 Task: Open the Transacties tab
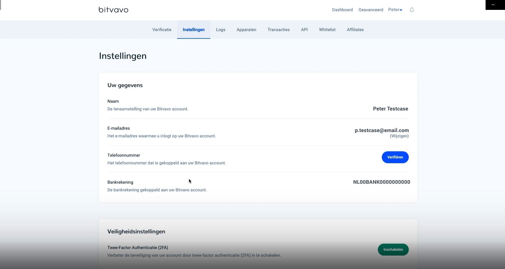click(278, 30)
